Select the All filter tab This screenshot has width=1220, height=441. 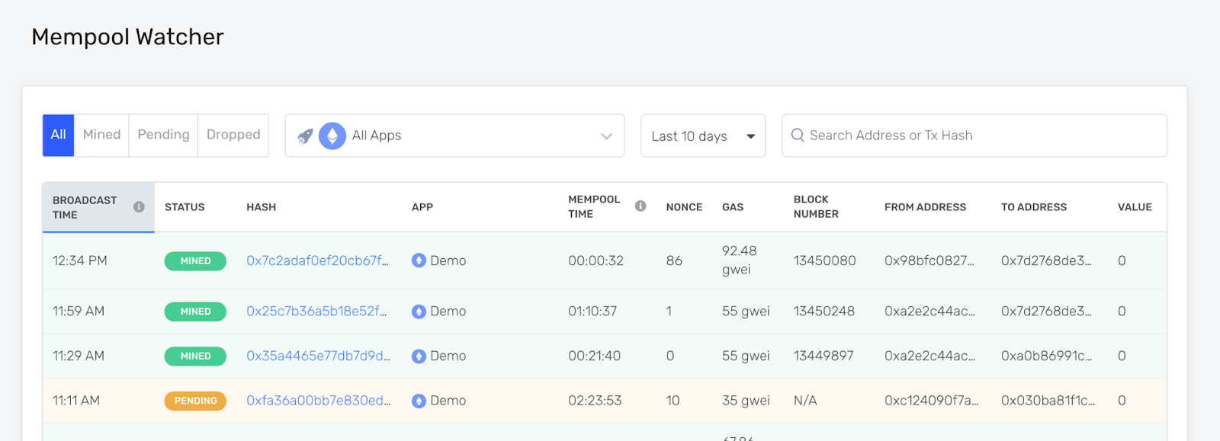58,135
